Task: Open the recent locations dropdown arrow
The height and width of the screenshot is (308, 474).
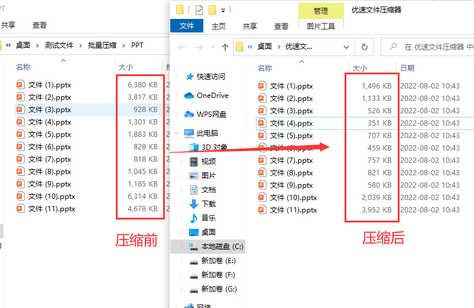Action: coord(213,47)
